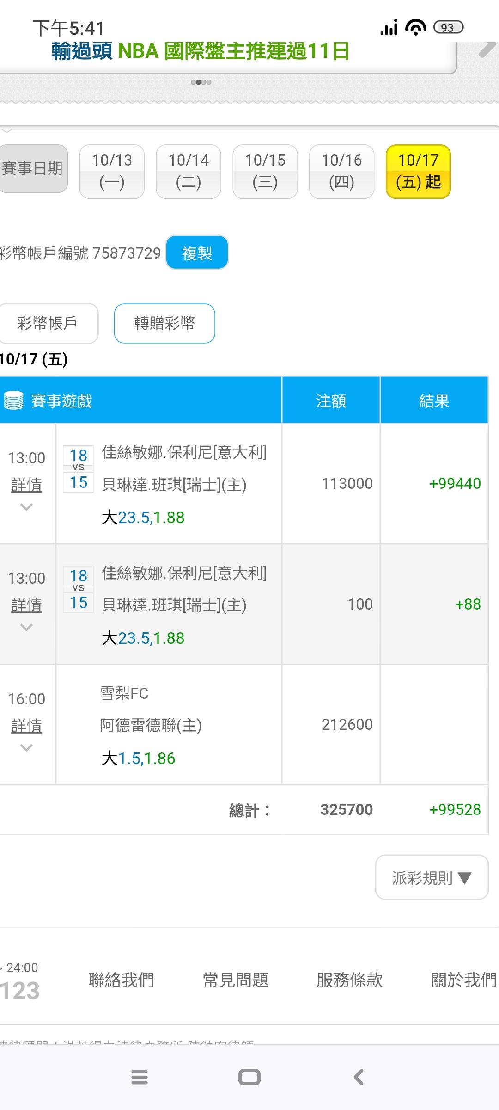Open the 轉贈彩幣 transfer button
Viewport: 499px width, 1110px height.
click(x=164, y=323)
